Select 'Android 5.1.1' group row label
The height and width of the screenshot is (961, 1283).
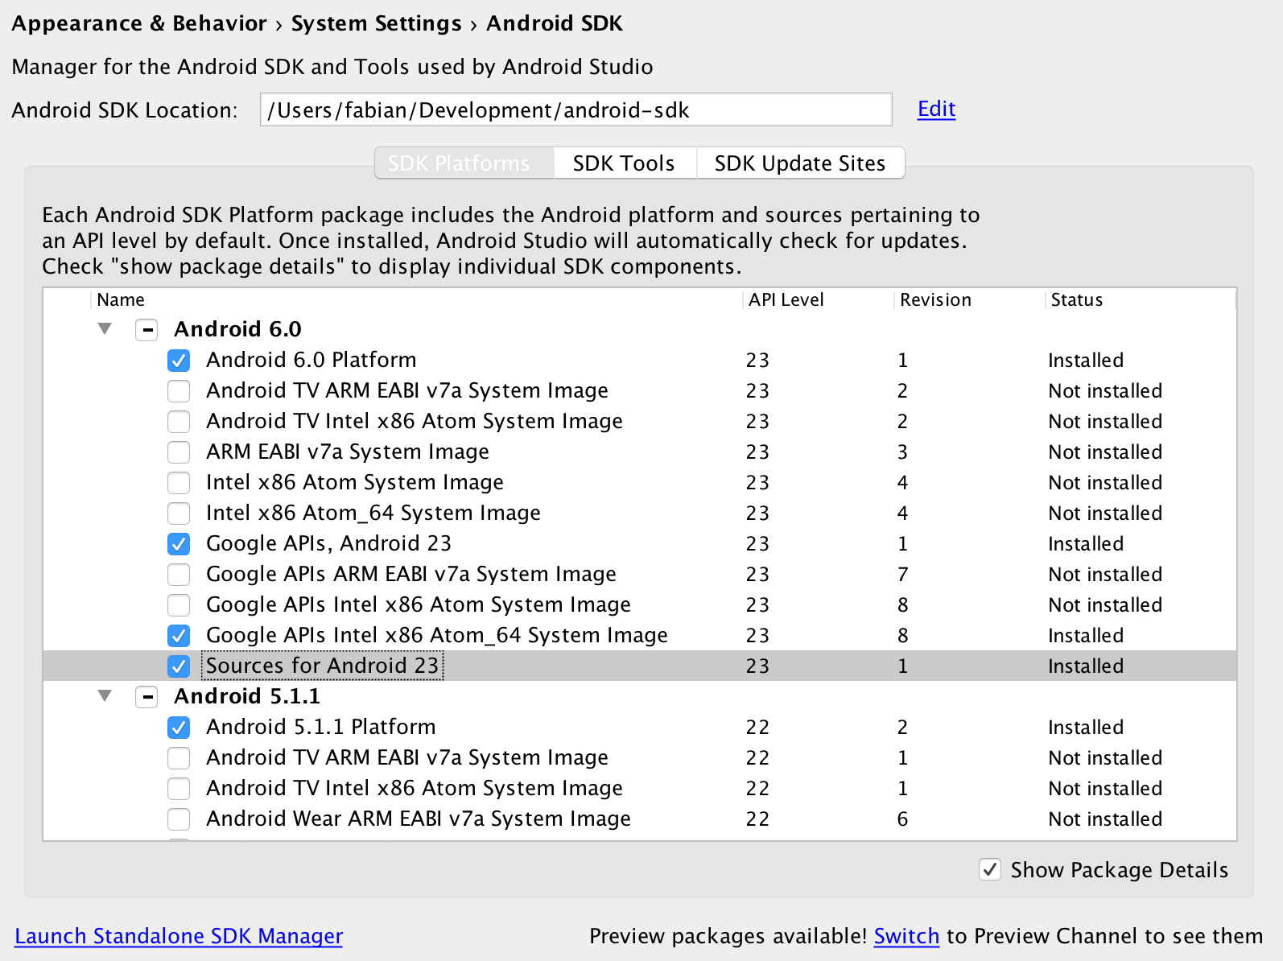click(x=247, y=696)
